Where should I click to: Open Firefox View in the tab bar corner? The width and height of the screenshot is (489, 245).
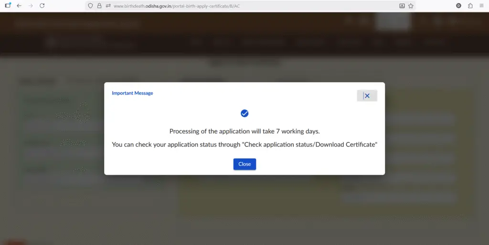click(8, 6)
